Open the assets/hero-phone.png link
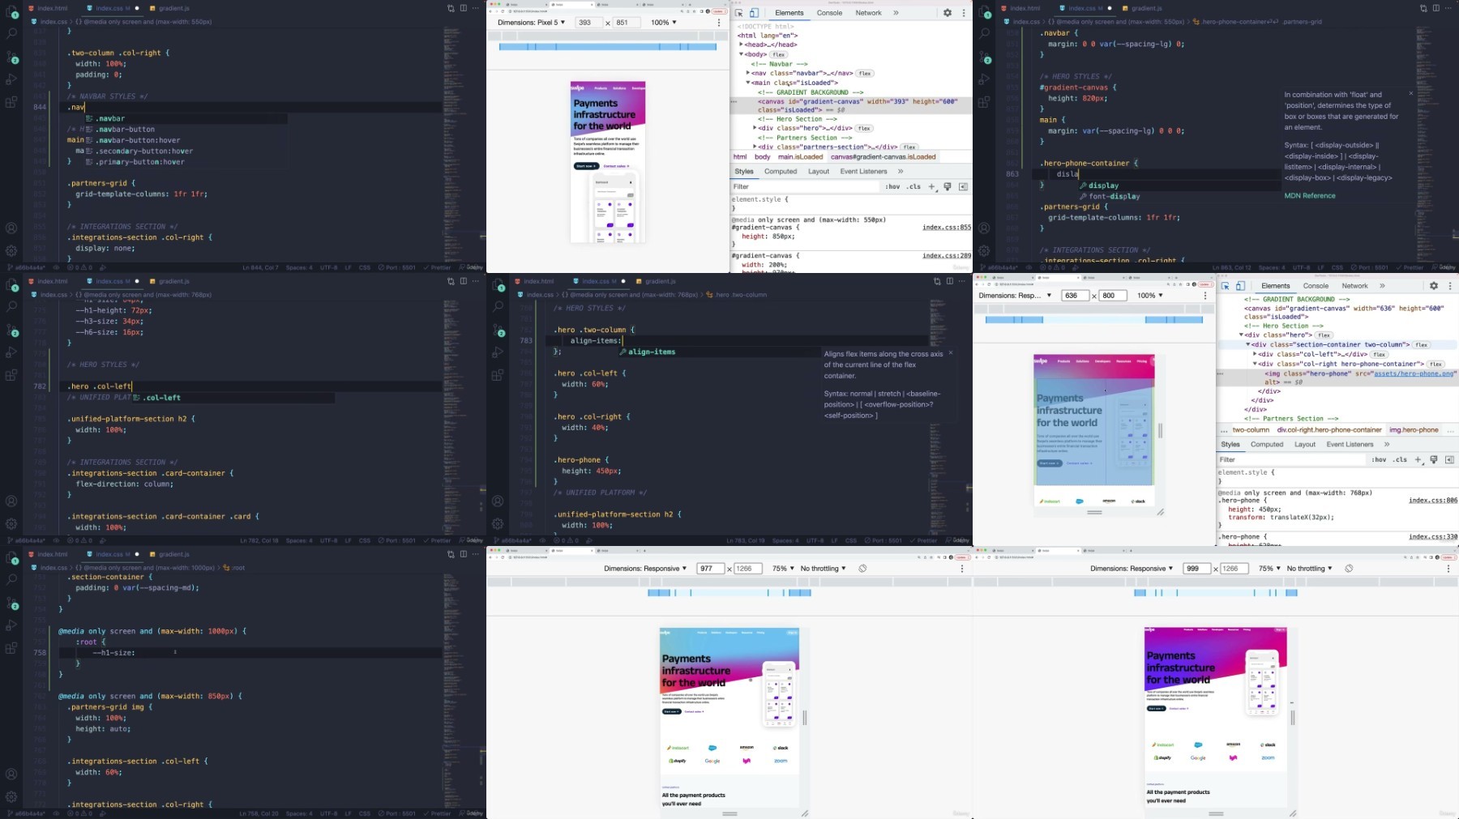Viewport: 1459px width, 819px height. coord(1414,374)
